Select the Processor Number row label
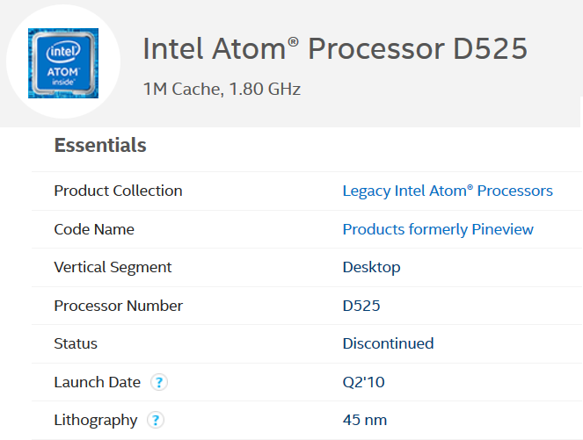The height and width of the screenshot is (440, 583). coord(118,306)
